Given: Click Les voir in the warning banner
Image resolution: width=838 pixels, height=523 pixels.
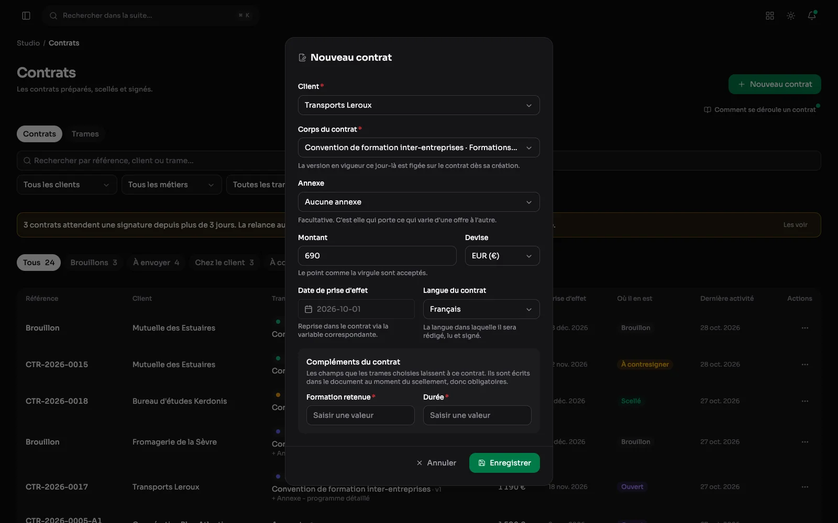Looking at the screenshot, I should 795,225.
